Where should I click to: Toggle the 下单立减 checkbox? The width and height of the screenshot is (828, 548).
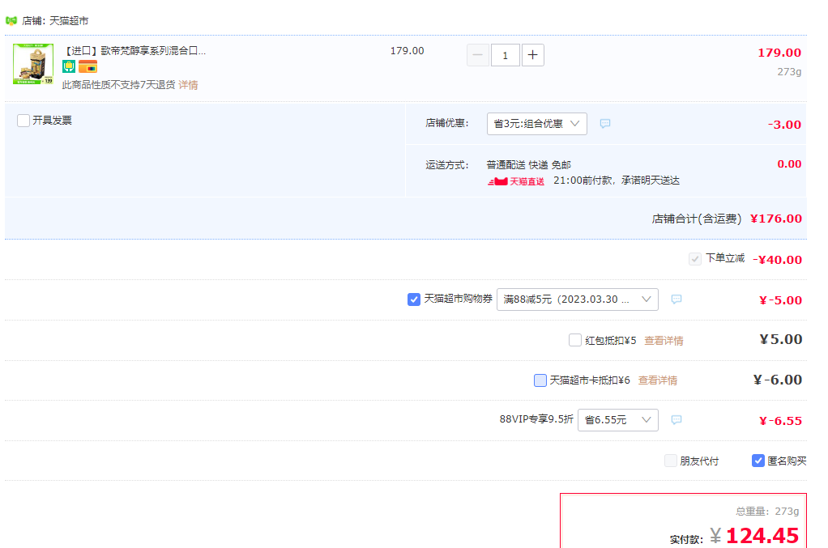pos(695,259)
